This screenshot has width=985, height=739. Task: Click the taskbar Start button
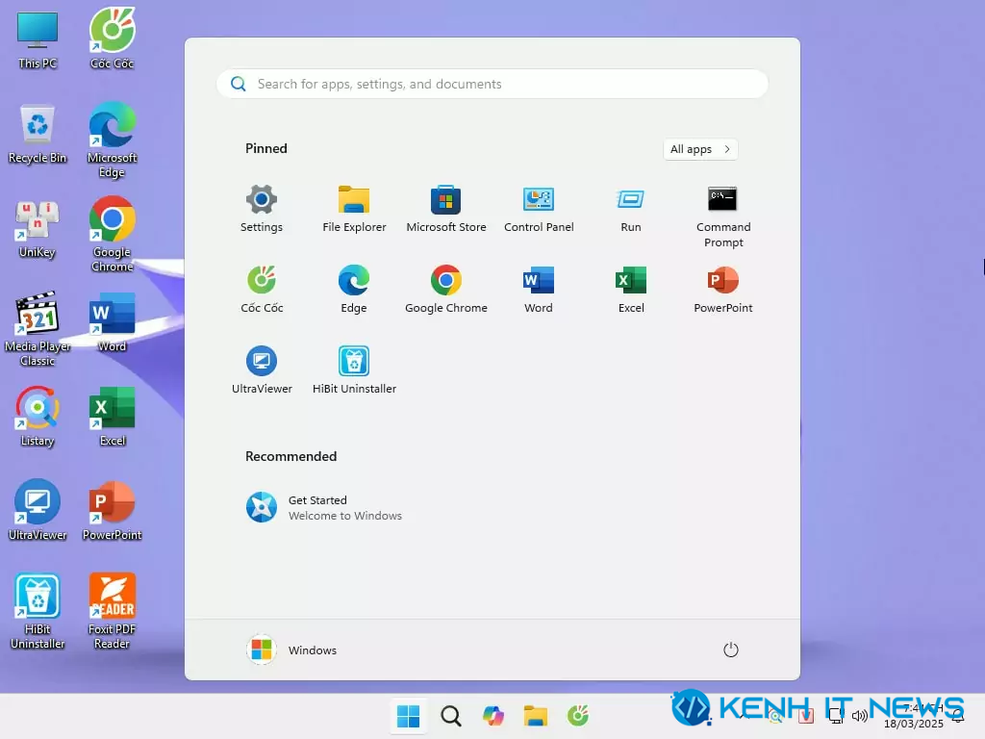[x=408, y=715]
